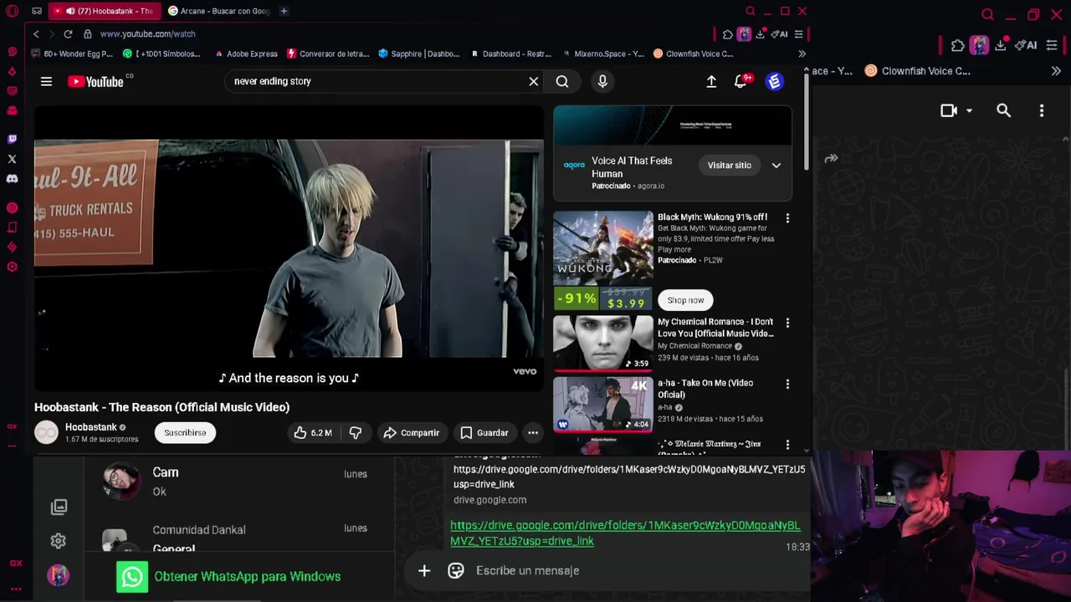Open Sapphire Dashboard bookmark
The width and height of the screenshot is (1071, 602).
[x=419, y=54]
